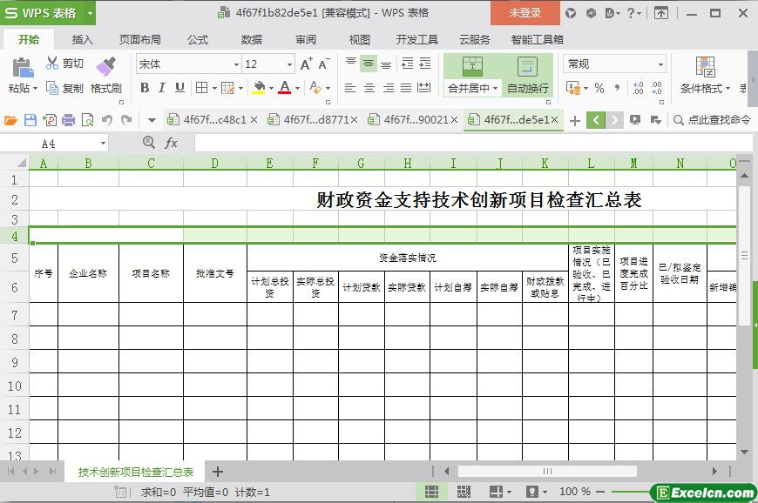Click the save icon in quick toolbar

pyautogui.click(x=30, y=120)
